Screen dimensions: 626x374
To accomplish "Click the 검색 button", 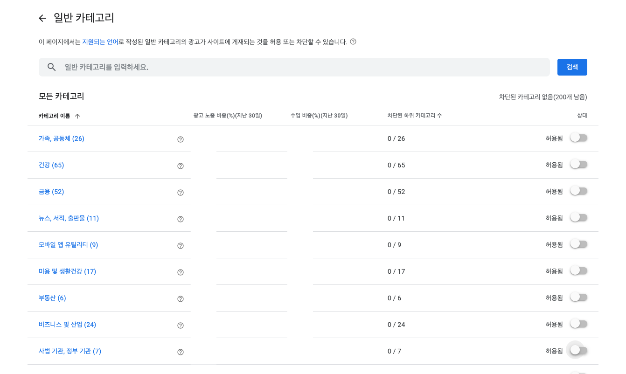I will 572,67.
